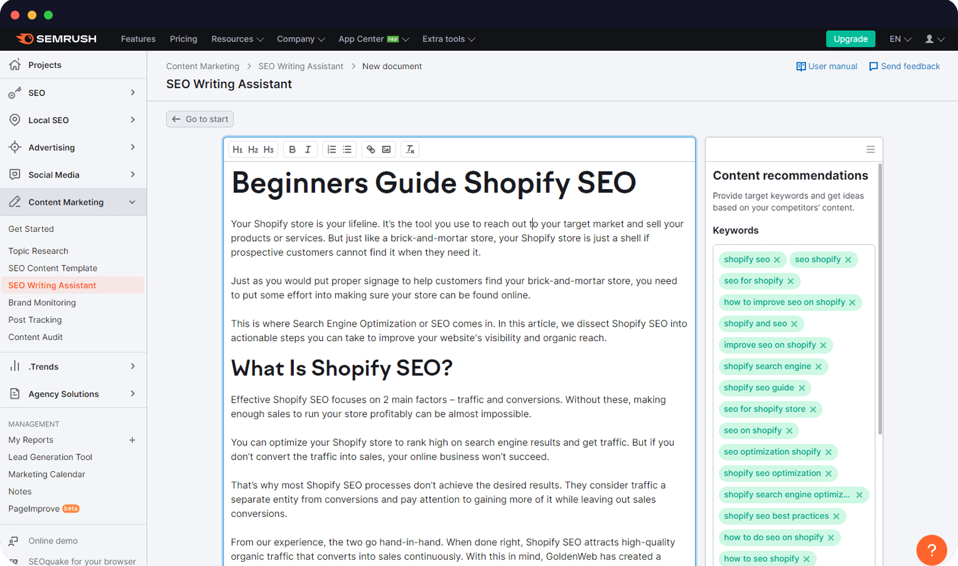Open Content recommendations panel hamburger menu
This screenshot has width=958, height=566.
pyautogui.click(x=870, y=150)
